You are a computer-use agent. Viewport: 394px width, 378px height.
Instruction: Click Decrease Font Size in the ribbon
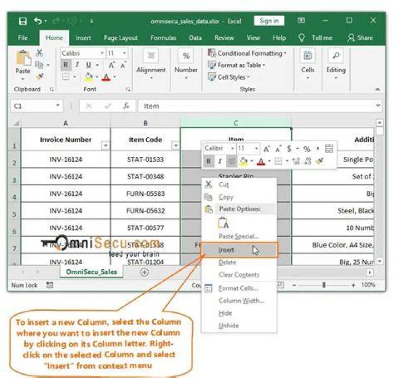(x=123, y=65)
